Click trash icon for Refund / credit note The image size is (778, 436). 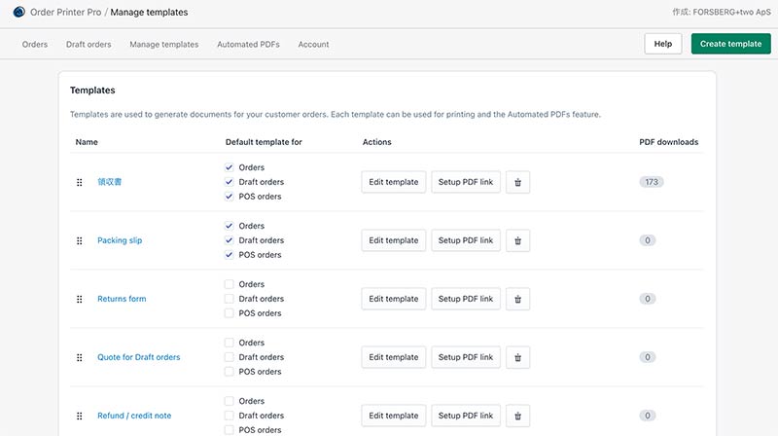tap(517, 416)
